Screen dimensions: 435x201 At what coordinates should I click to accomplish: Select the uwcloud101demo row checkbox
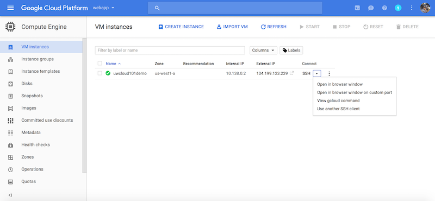(100, 73)
